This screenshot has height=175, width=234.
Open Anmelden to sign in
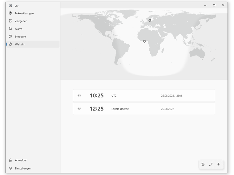pyautogui.click(x=33, y=160)
